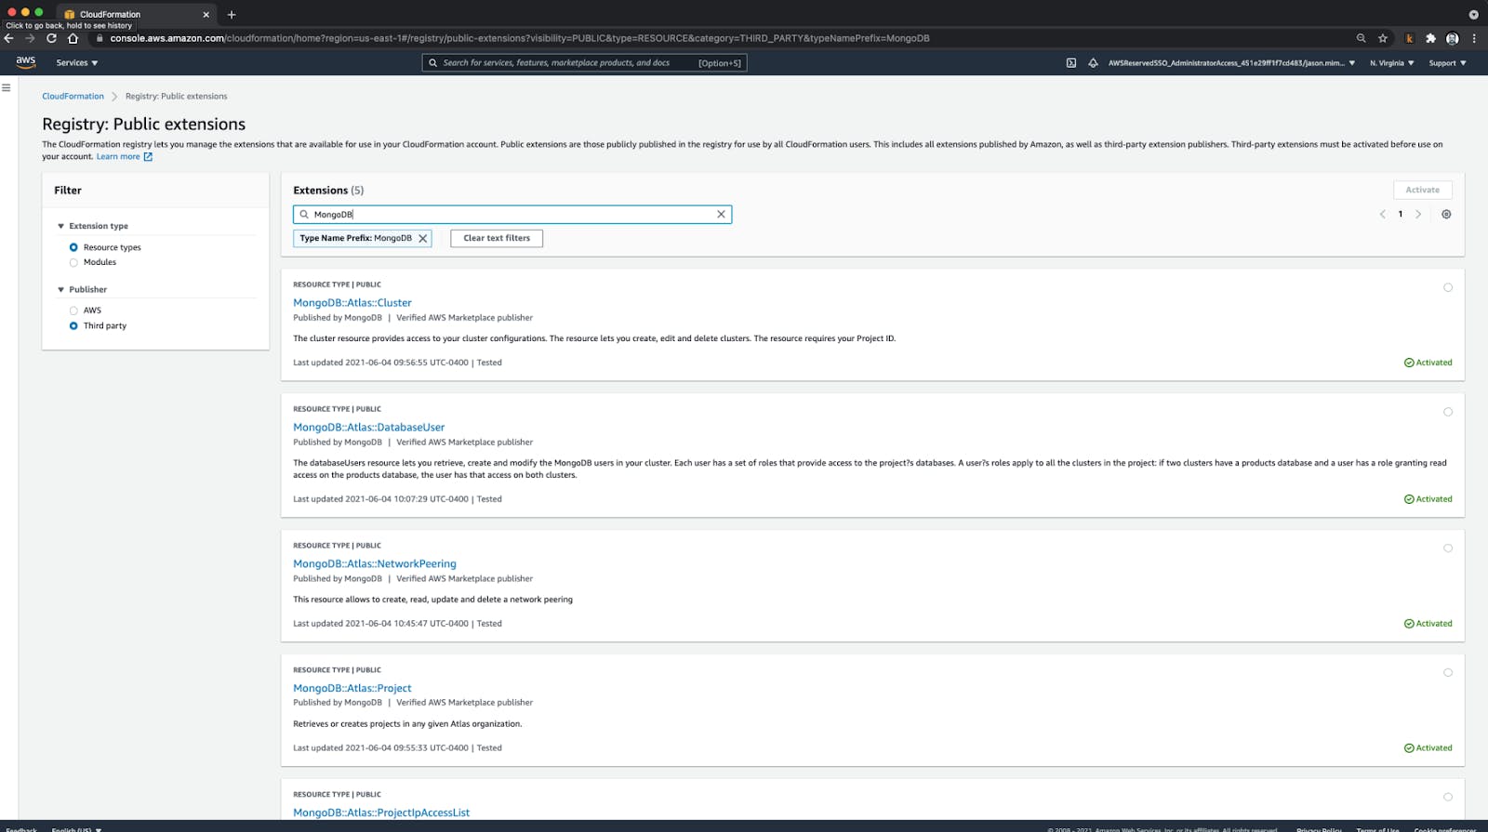Image resolution: width=1488 pixels, height=832 pixels.
Task: Click the browser home icon
Action: coord(73,38)
